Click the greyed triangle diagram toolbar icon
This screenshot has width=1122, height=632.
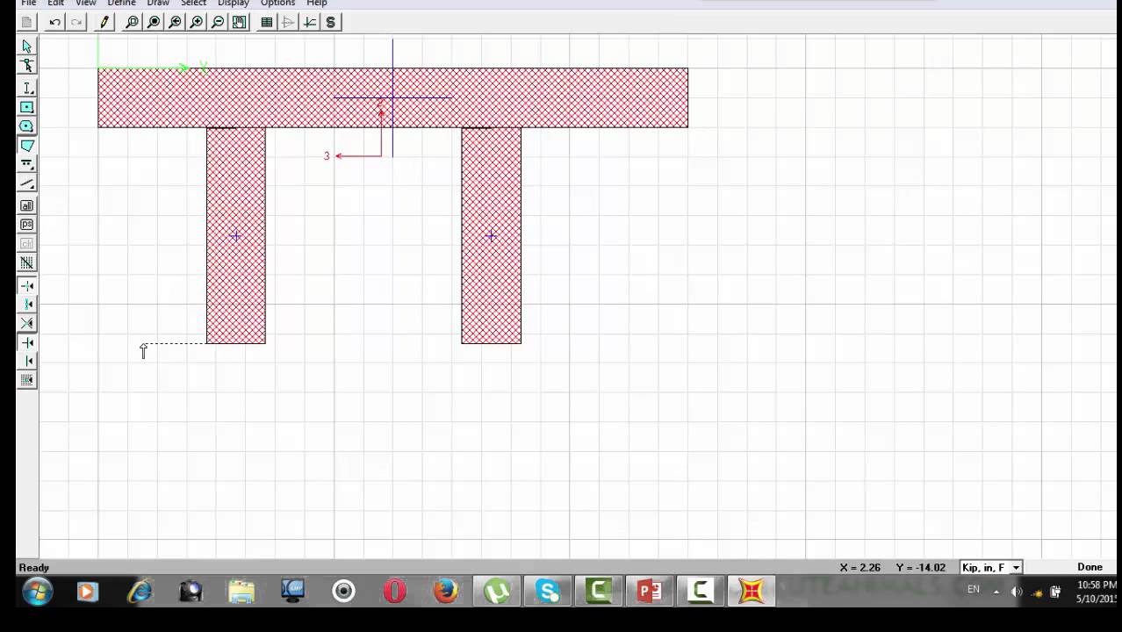click(x=288, y=22)
